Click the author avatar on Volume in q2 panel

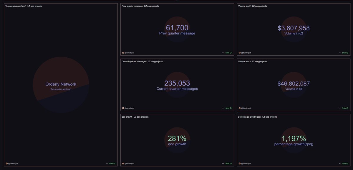[240, 53]
